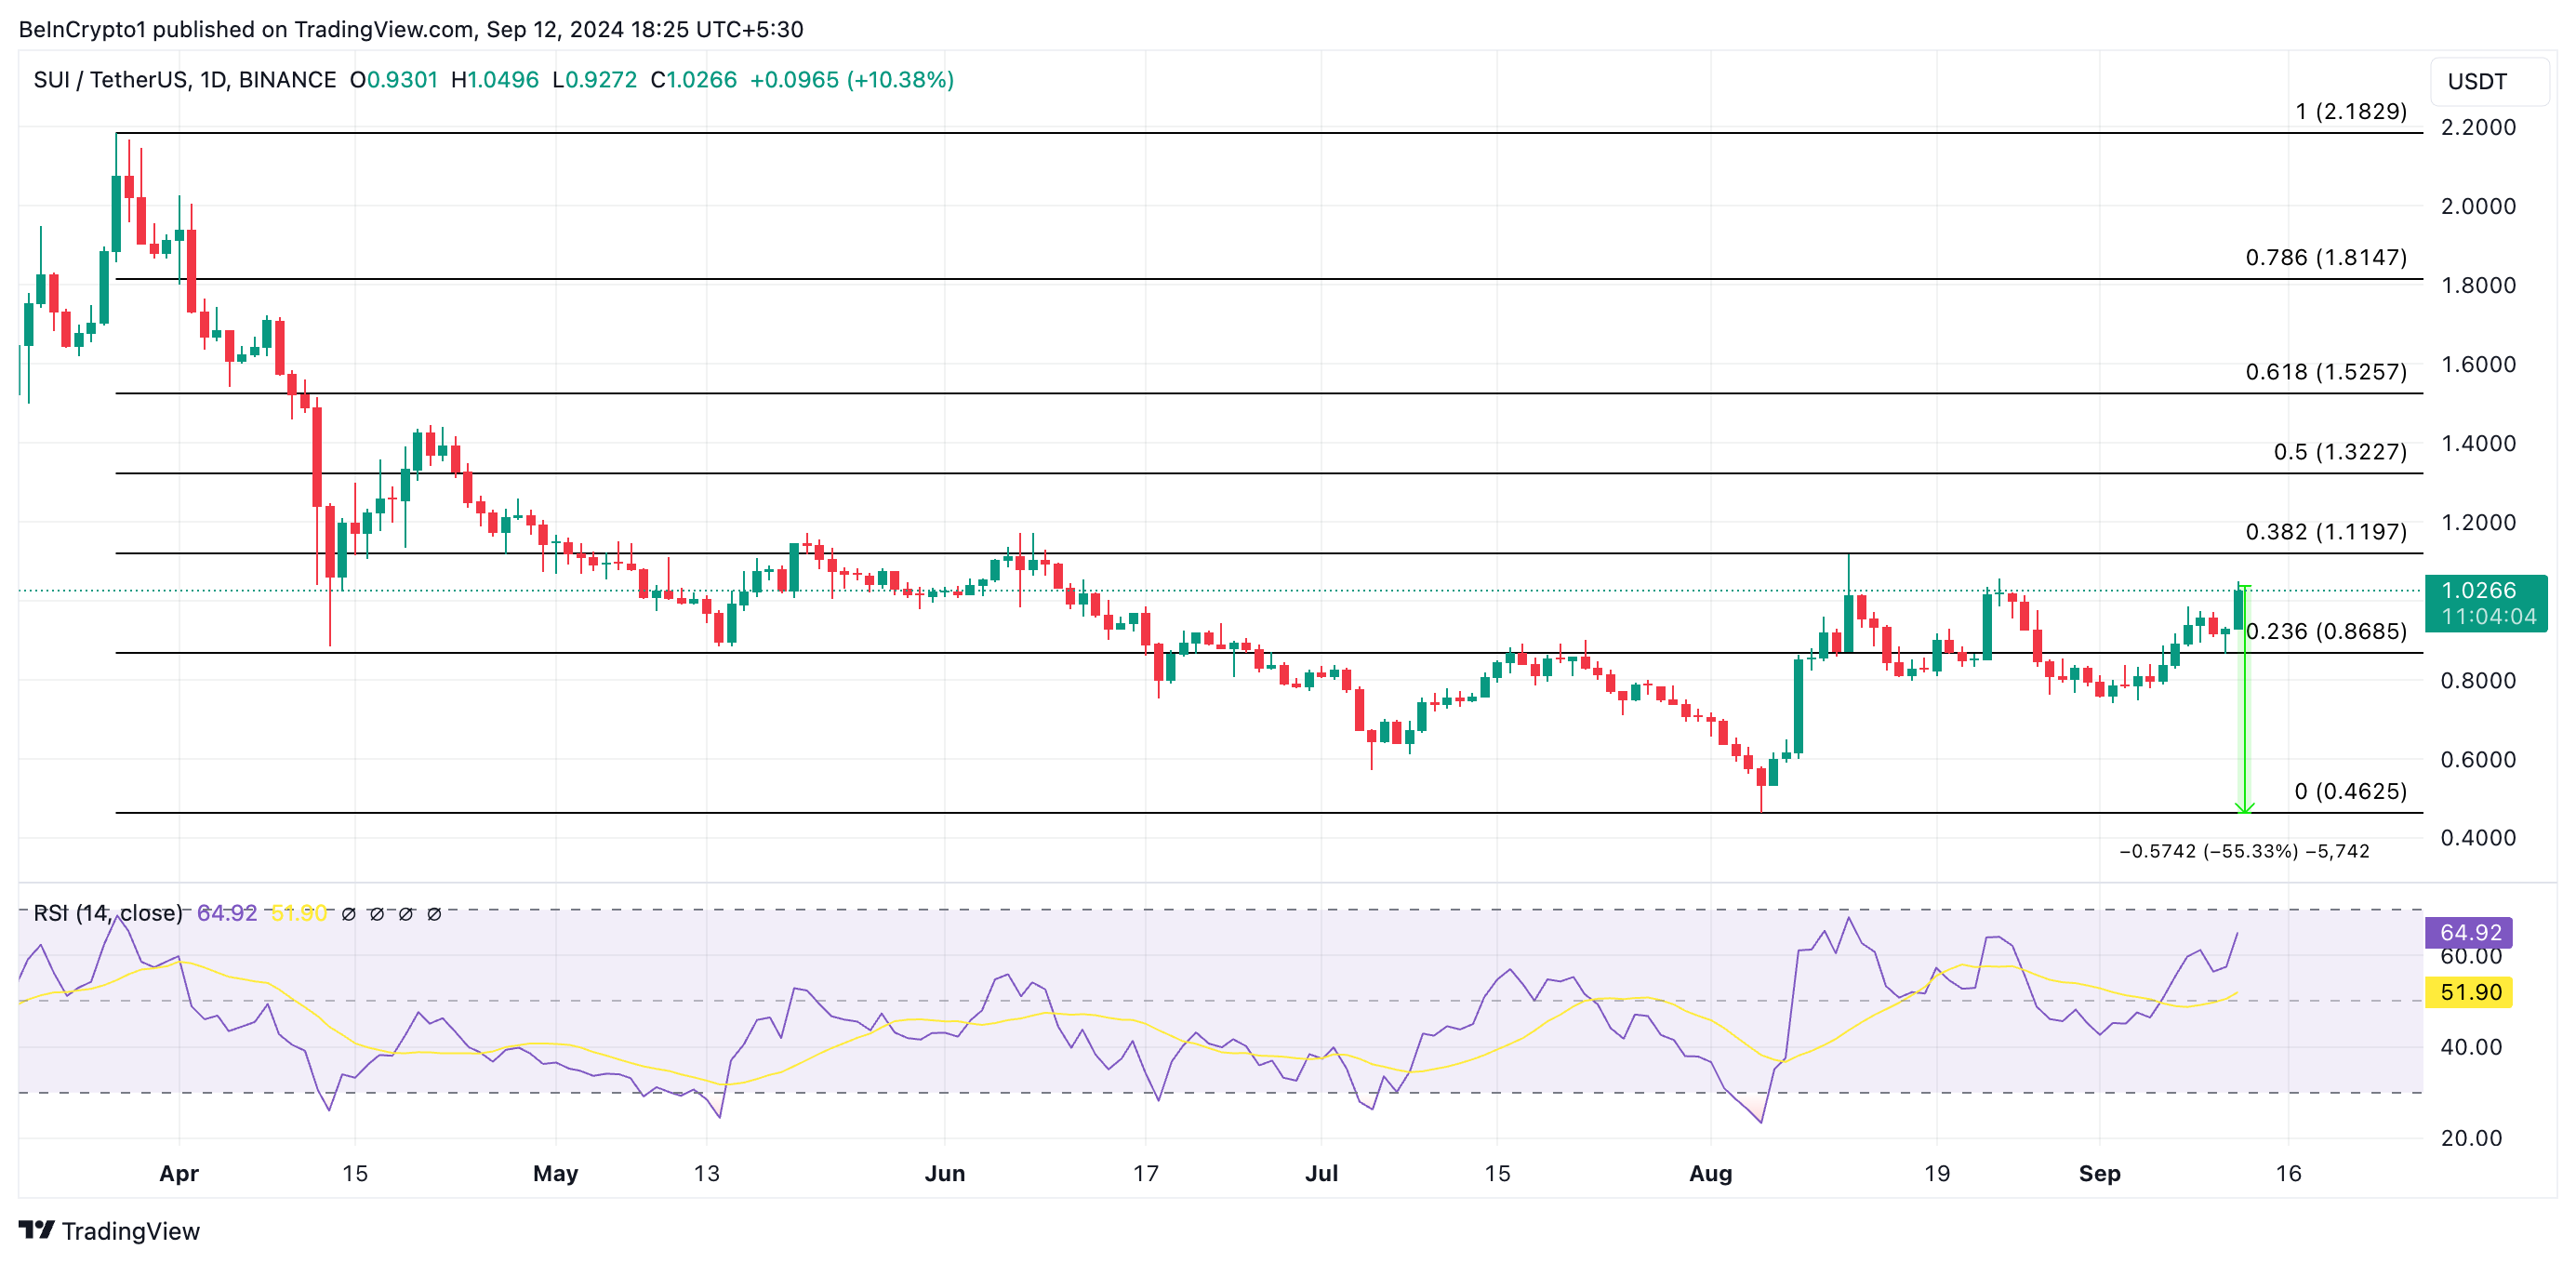This screenshot has width=2576, height=1263.
Task: Select the 0 (0.4625) Fibonacci level label
Action: 2349,791
